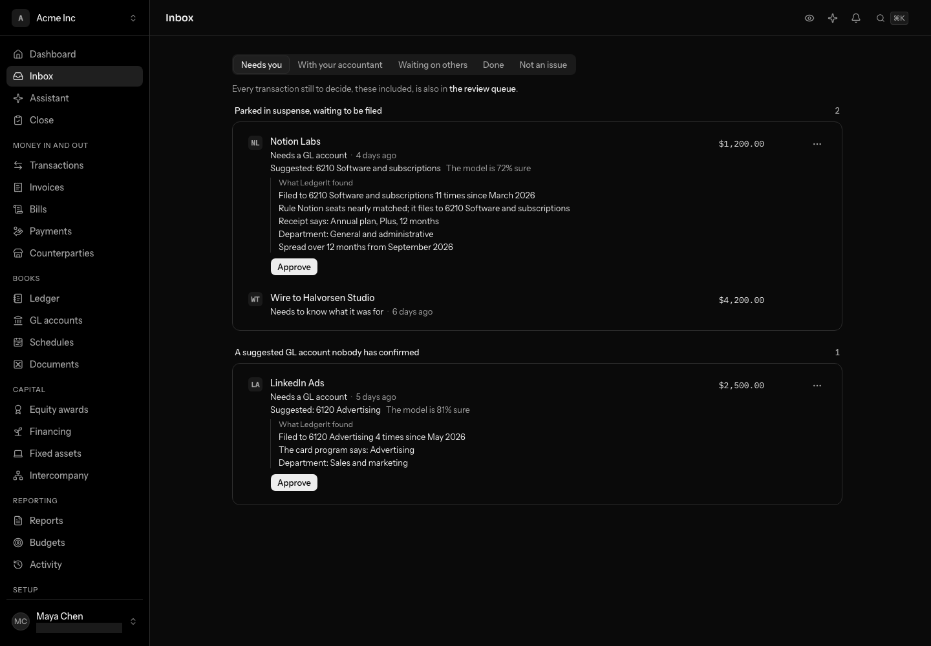Viewport: 931px width, 646px height.
Task: Switch to Not an issue tab
Action: (543, 65)
